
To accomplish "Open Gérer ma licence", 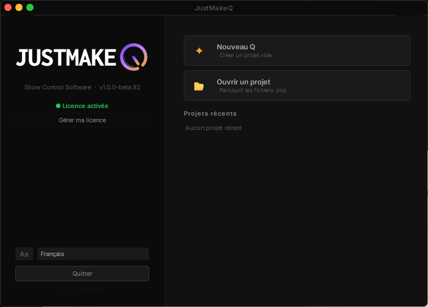I will point(82,120).
